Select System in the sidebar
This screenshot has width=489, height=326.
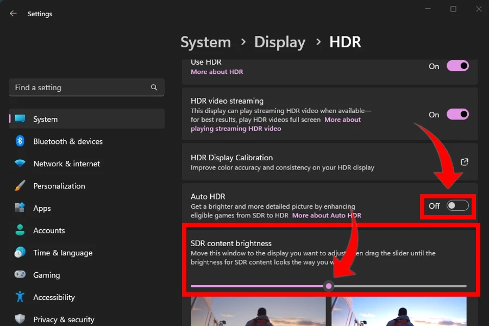87,119
